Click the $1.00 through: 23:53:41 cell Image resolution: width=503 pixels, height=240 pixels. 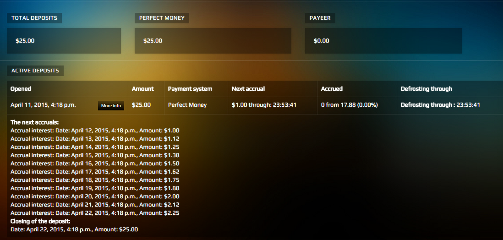[264, 105]
